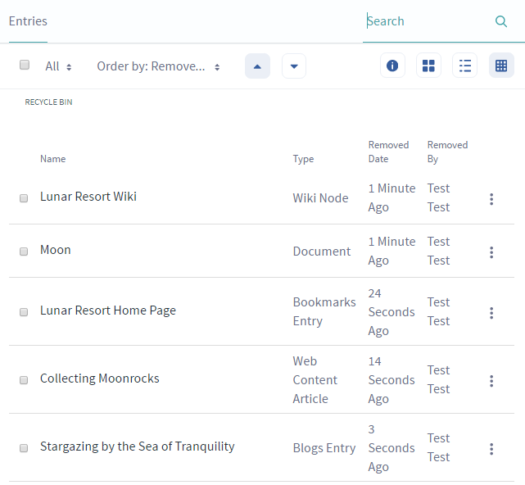Open the Lunar Resort Home Page entry
This screenshot has width=525, height=485.
108,310
